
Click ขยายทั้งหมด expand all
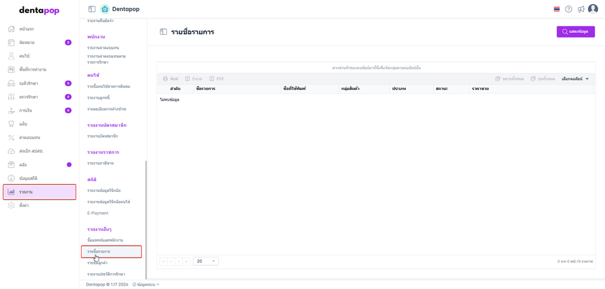(510, 79)
